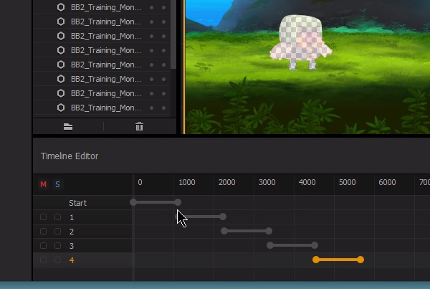Select the checkered monster sprite in preview

pyautogui.click(x=300, y=42)
